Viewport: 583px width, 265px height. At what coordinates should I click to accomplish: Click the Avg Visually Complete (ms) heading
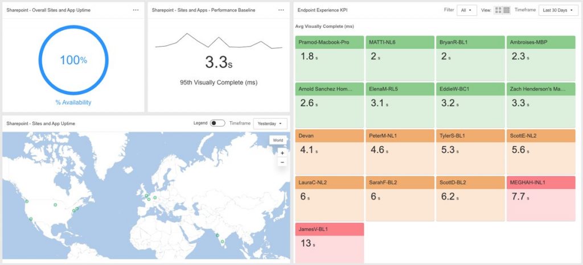(325, 26)
